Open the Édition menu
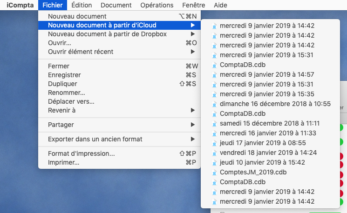This screenshot has width=347, height=213. point(82,5)
